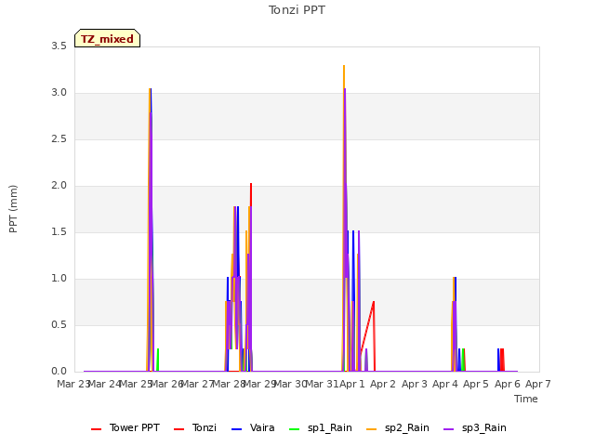595x446 pixels.
Task: Click the Apr 5 x-axis label
Action: click(x=476, y=384)
